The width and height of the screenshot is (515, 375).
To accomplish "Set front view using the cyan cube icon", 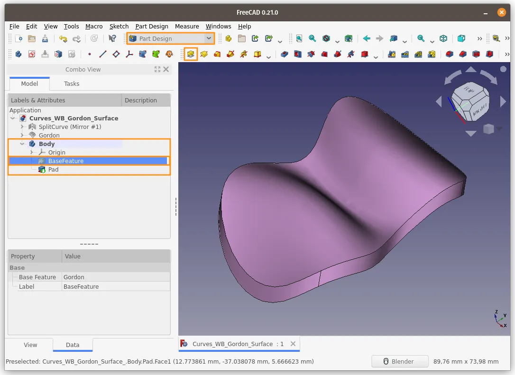I will pyautogui.click(x=461, y=39).
